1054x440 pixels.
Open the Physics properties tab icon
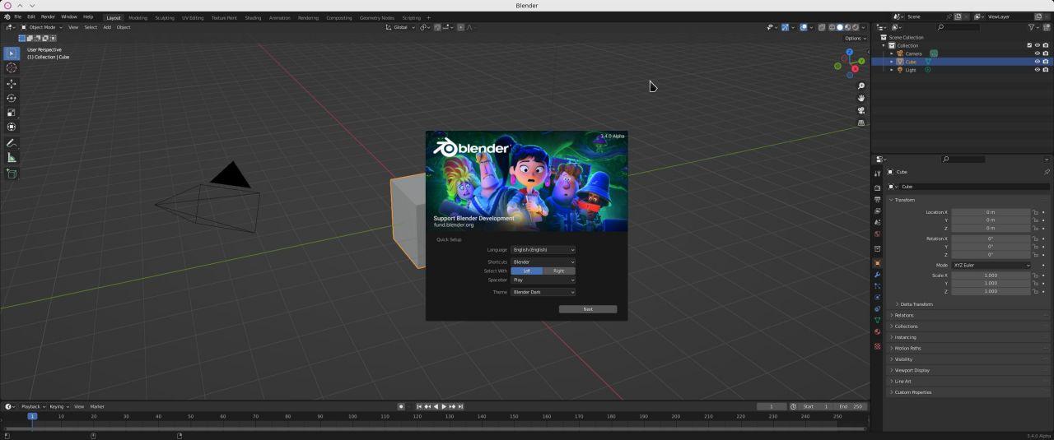877,297
